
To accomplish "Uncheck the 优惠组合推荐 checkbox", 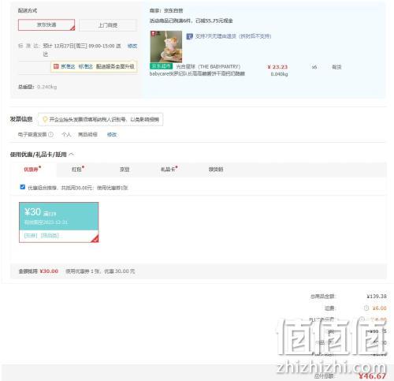I will point(23,187).
